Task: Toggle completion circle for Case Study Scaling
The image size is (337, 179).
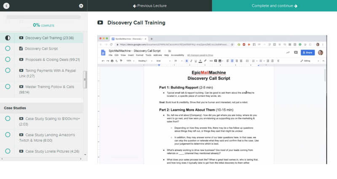Action: [8, 118]
